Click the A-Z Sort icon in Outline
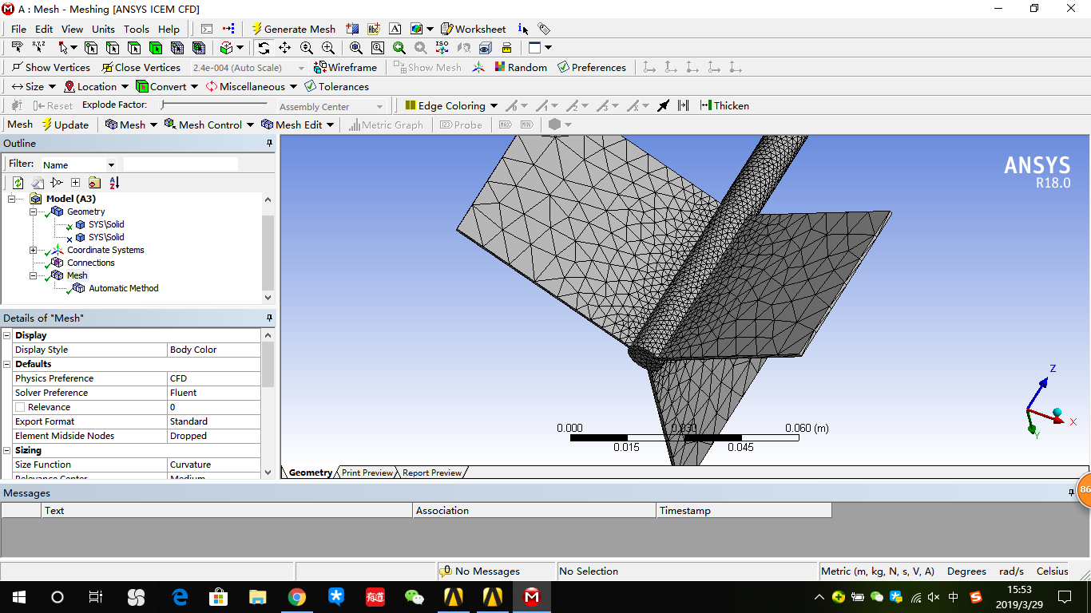The image size is (1091, 613). [113, 183]
